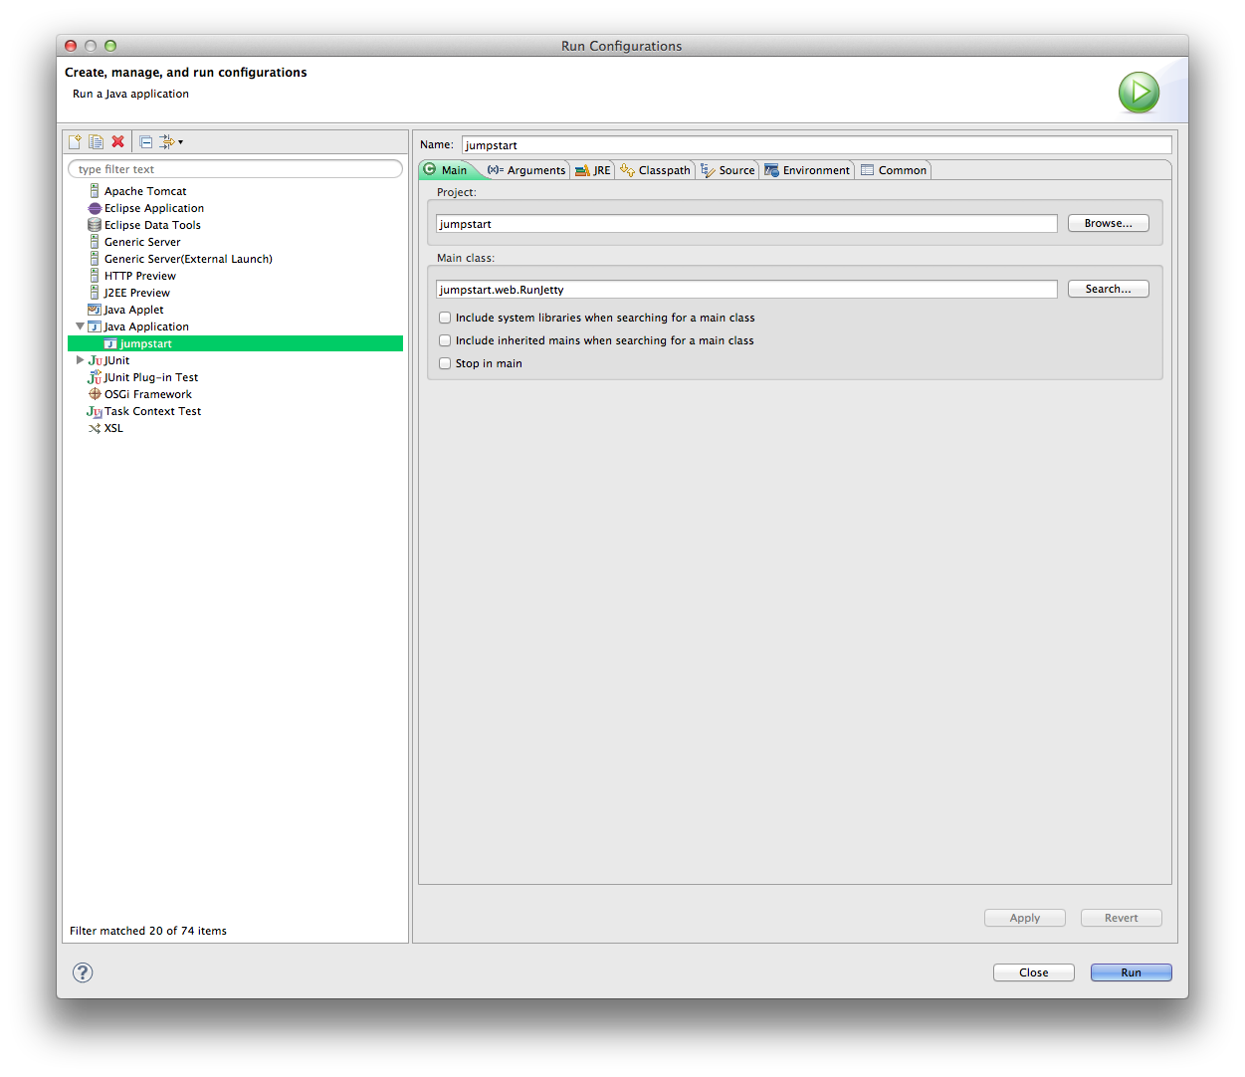Click the red Delete configuration icon
Image resolution: width=1245 pixels, height=1077 pixels.
pos(117,141)
